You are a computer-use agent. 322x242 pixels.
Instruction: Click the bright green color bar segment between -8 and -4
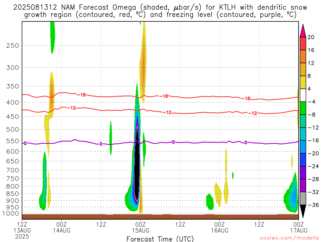pyautogui.click(x=303, y=108)
